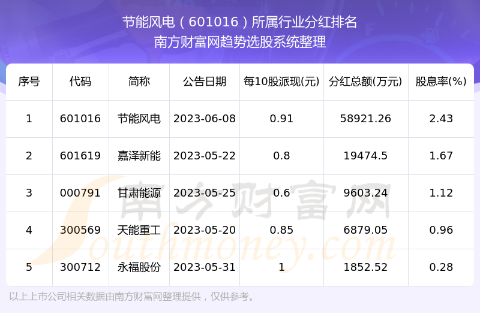Click the date 2023-05-31

coord(205,267)
